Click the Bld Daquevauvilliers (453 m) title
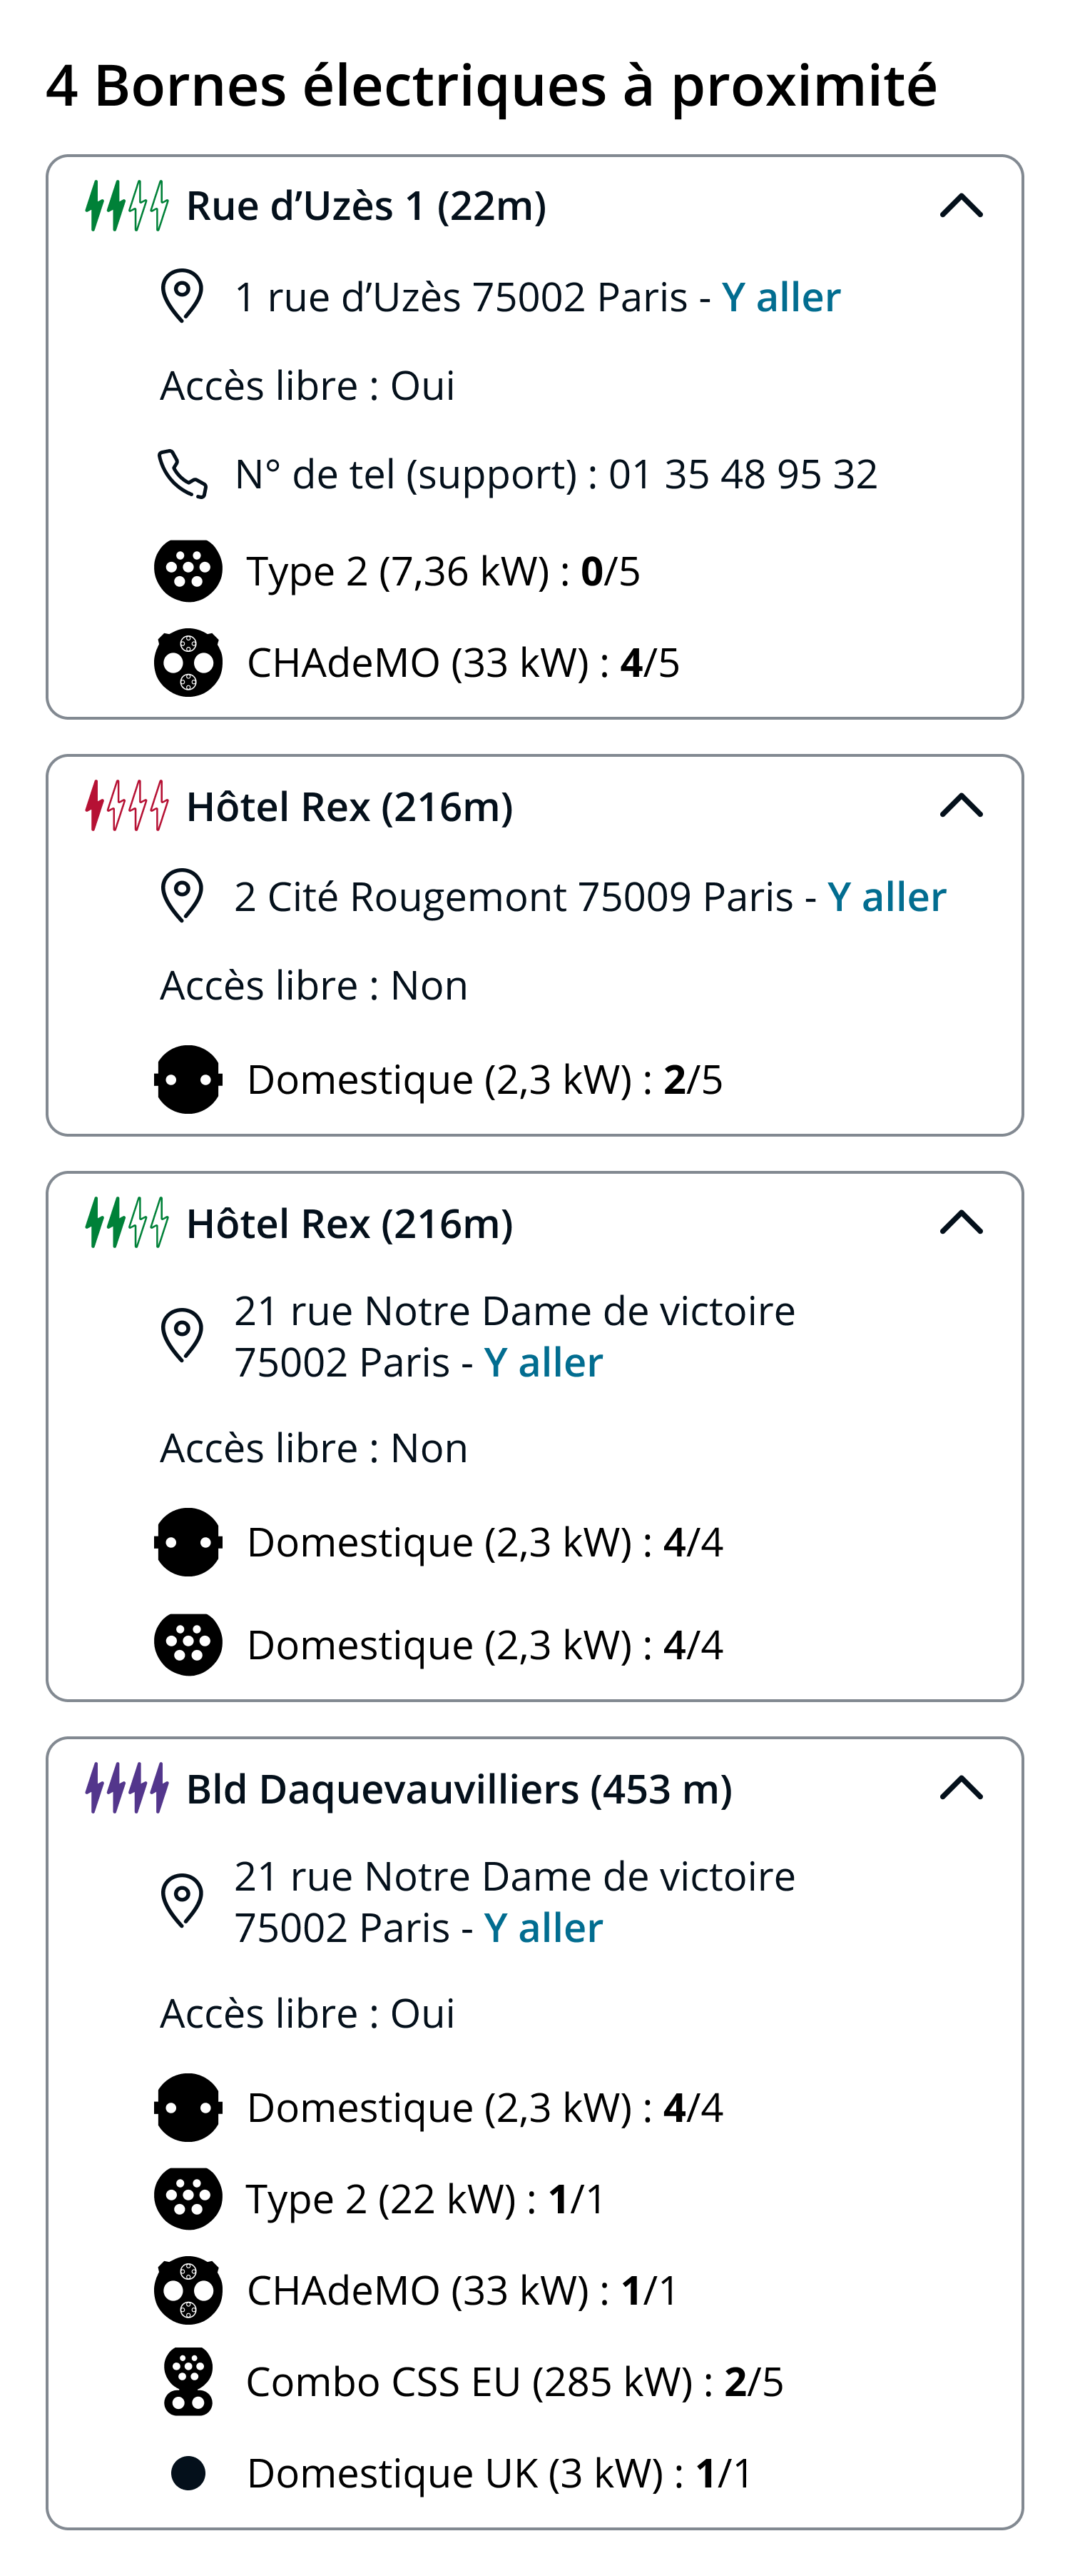The height and width of the screenshot is (2576, 1070). 459,1789
